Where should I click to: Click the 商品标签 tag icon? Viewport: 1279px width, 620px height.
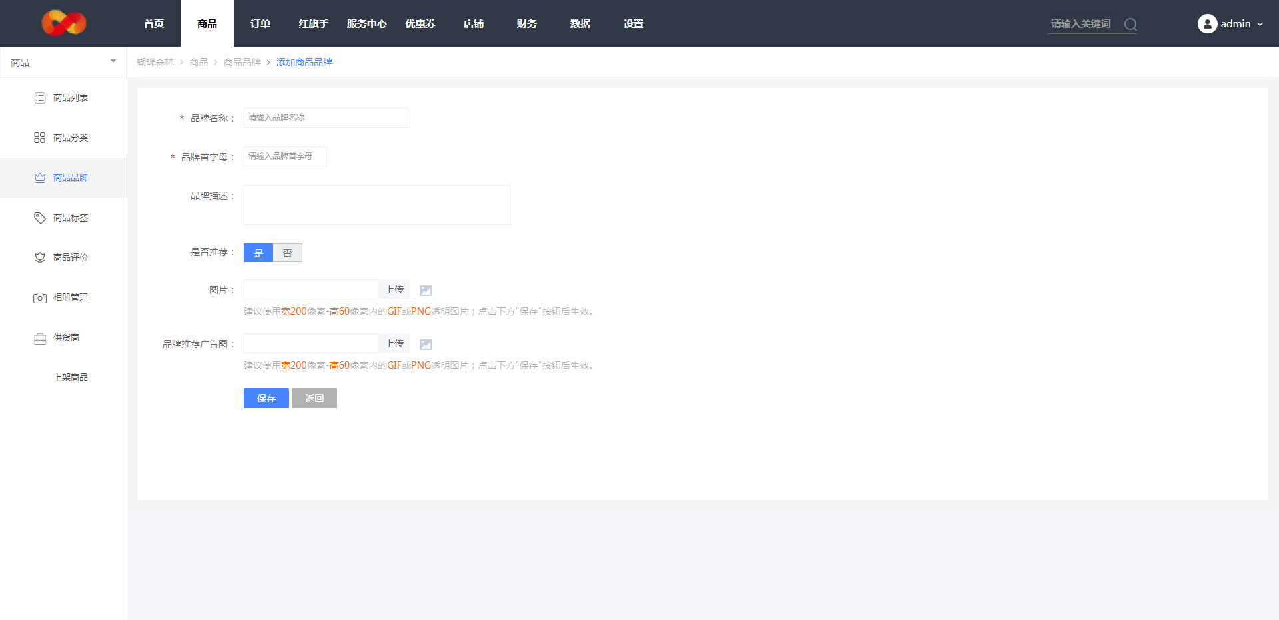pyautogui.click(x=40, y=218)
